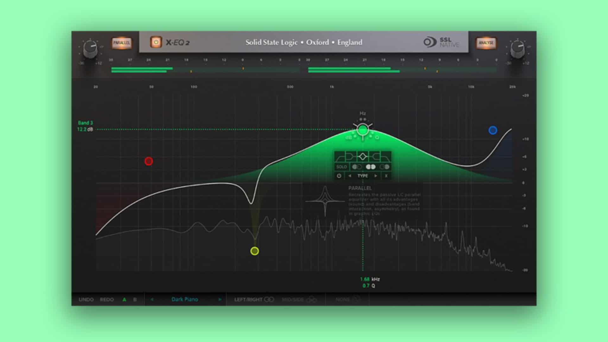Choose the high shelf filter shape
This screenshot has height=342, width=608.
click(x=375, y=156)
